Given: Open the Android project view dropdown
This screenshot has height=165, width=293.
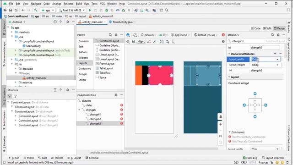Looking at the screenshot, I should click(17, 22).
